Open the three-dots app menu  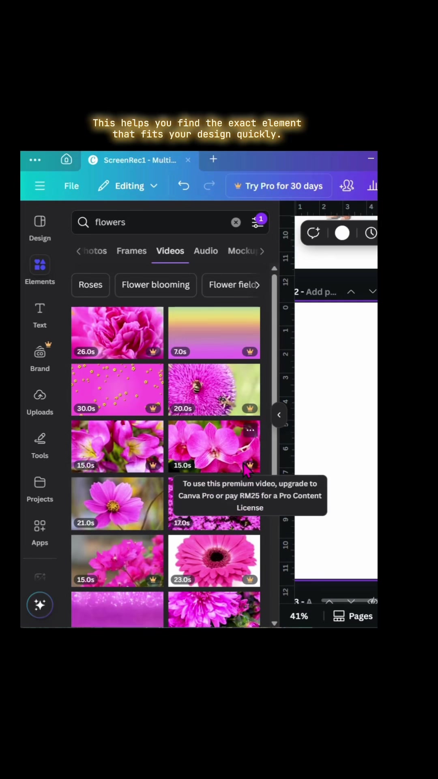tap(35, 160)
